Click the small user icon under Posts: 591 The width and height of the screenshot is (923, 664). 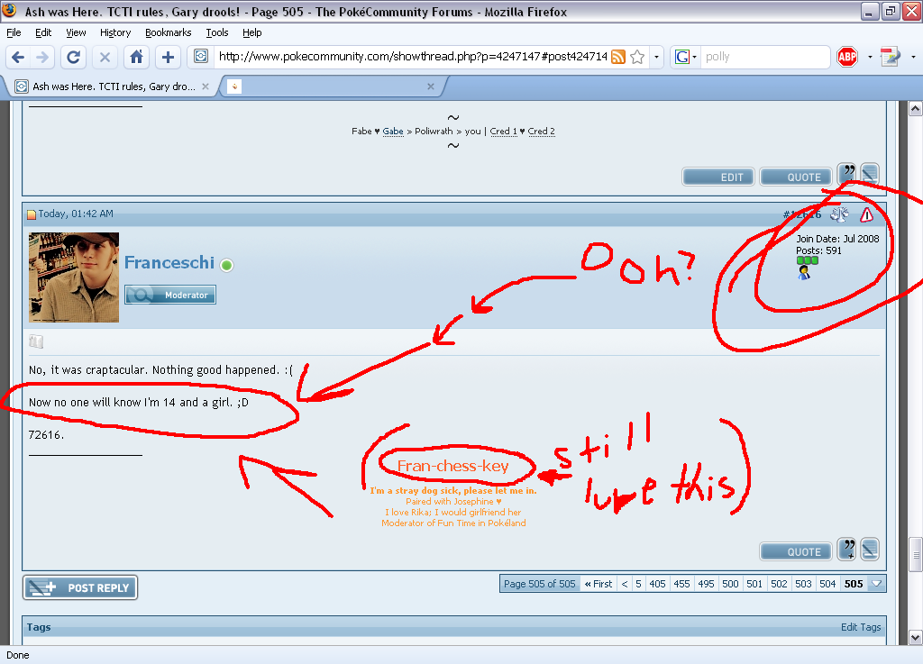(804, 272)
